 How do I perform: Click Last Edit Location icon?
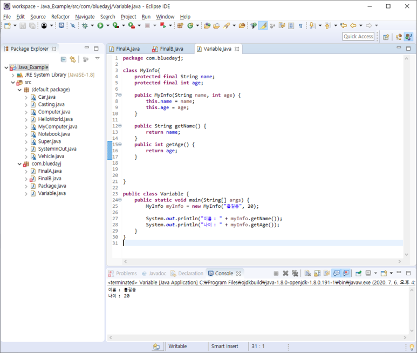(344, 25)
